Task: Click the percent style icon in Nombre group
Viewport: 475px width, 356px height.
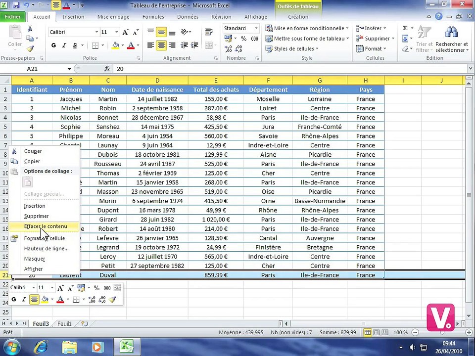Action: [243, 39]
